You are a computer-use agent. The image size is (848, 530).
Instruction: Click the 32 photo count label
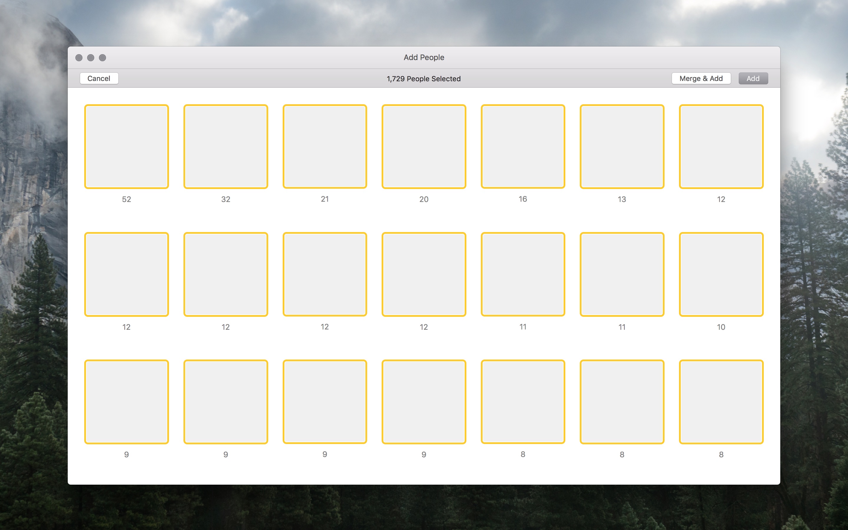point(226,199)
